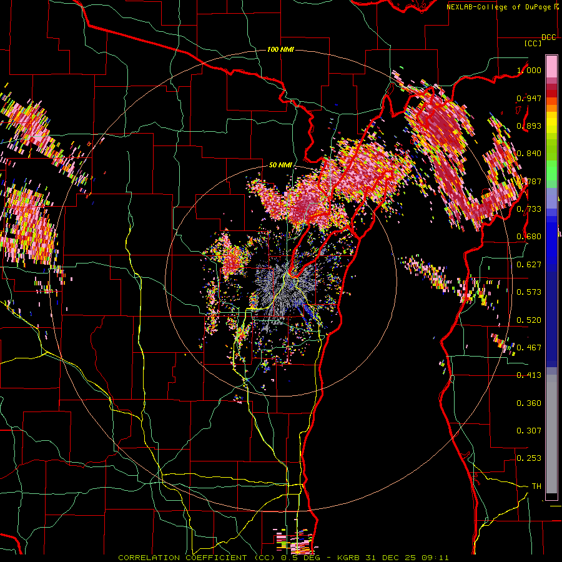This screenshot has height=562, width=562.
Task: Click the 100 NMI range ring label
Action: click(280, 49)
